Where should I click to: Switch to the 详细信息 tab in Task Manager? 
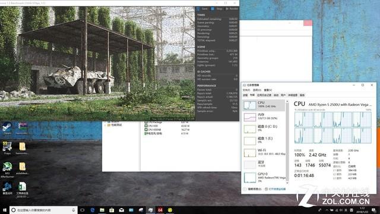293,95
